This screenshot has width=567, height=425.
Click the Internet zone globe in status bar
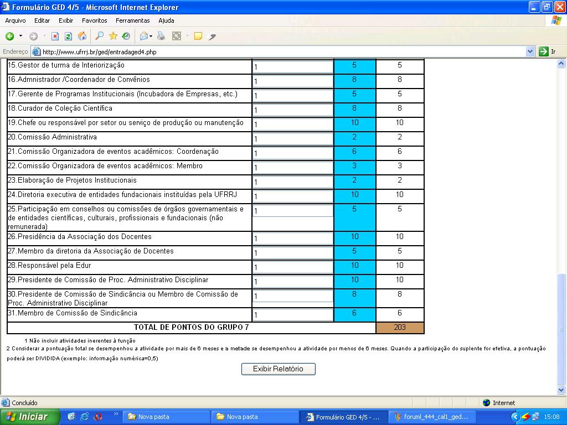486,403
